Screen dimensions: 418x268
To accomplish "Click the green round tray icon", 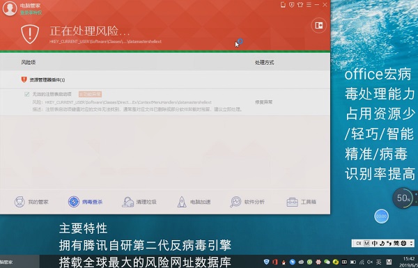I will [x=309, y=262].
